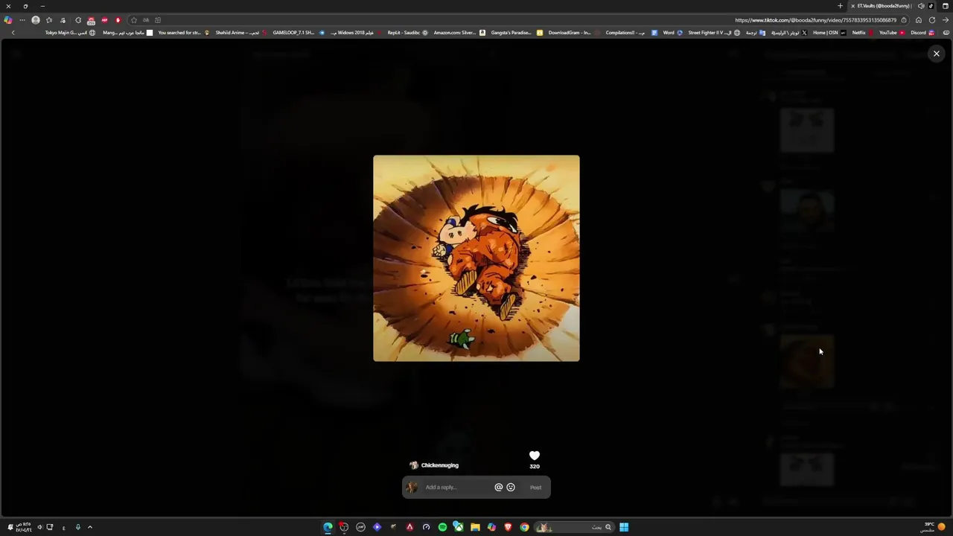Open a new browser tab with plus
This screenshot has width=953, height=536.
(x=840, y=6)
